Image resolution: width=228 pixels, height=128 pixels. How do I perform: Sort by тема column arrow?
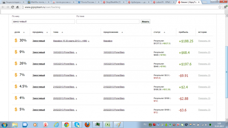[62, 32]
